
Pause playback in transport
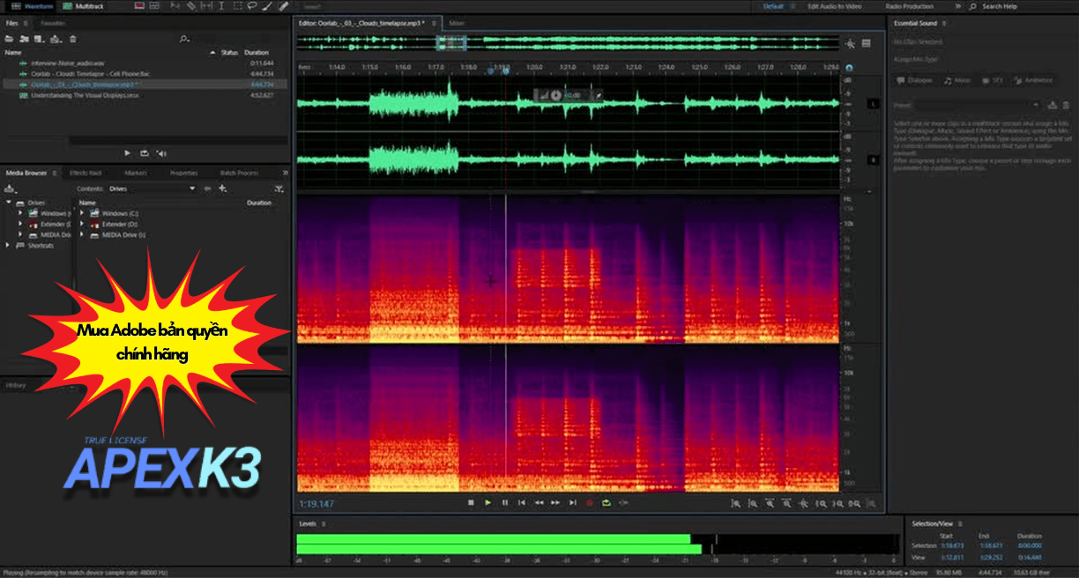click(505, 502)
